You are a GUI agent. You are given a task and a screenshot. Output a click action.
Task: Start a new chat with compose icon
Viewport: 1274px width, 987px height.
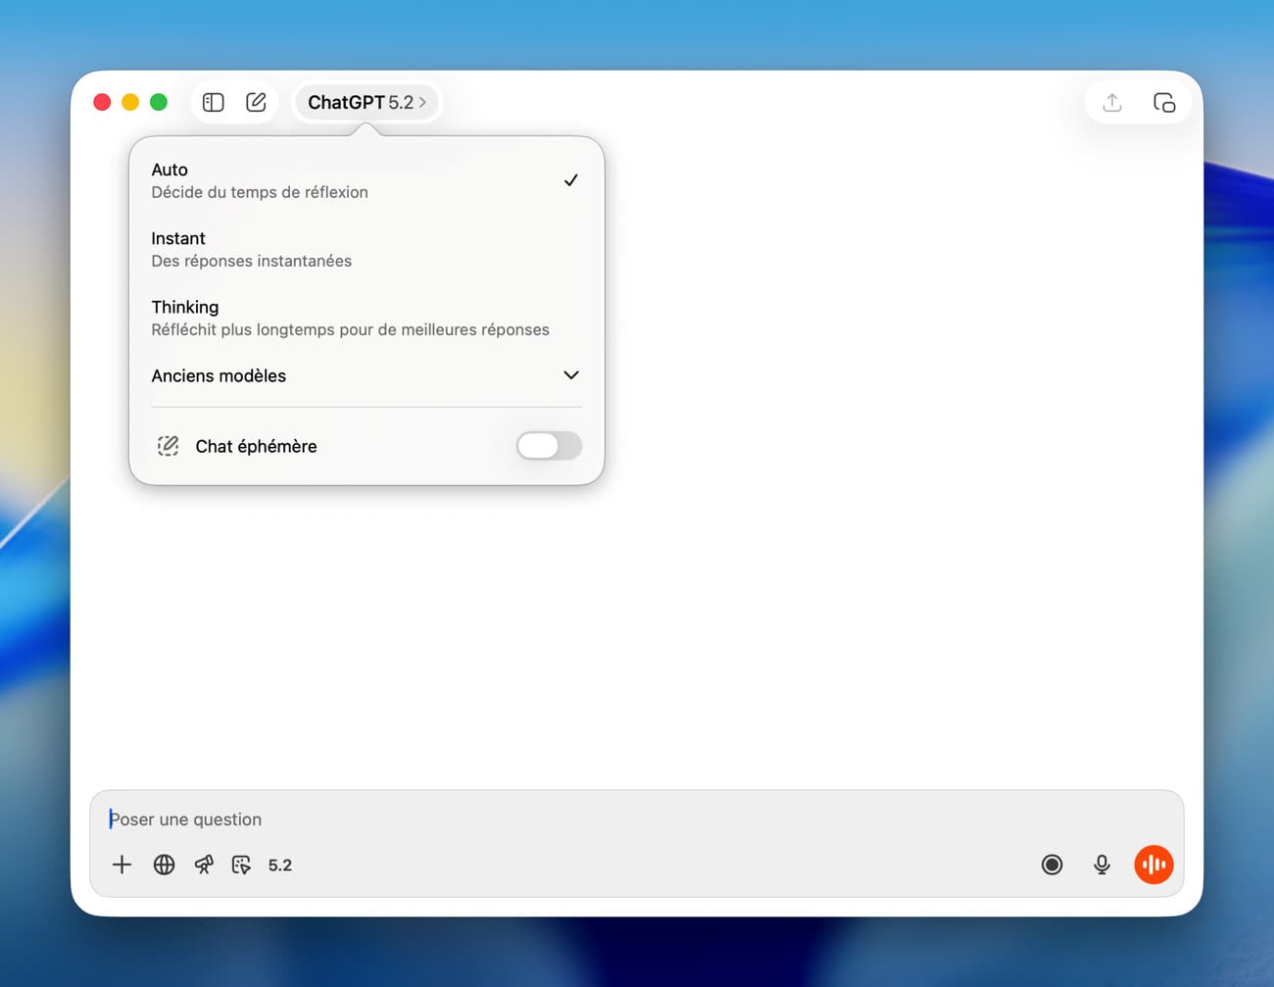pos(256,102)
